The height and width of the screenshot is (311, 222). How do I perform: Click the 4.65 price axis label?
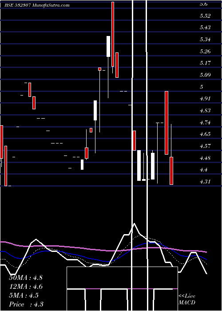tap(205, 134)
